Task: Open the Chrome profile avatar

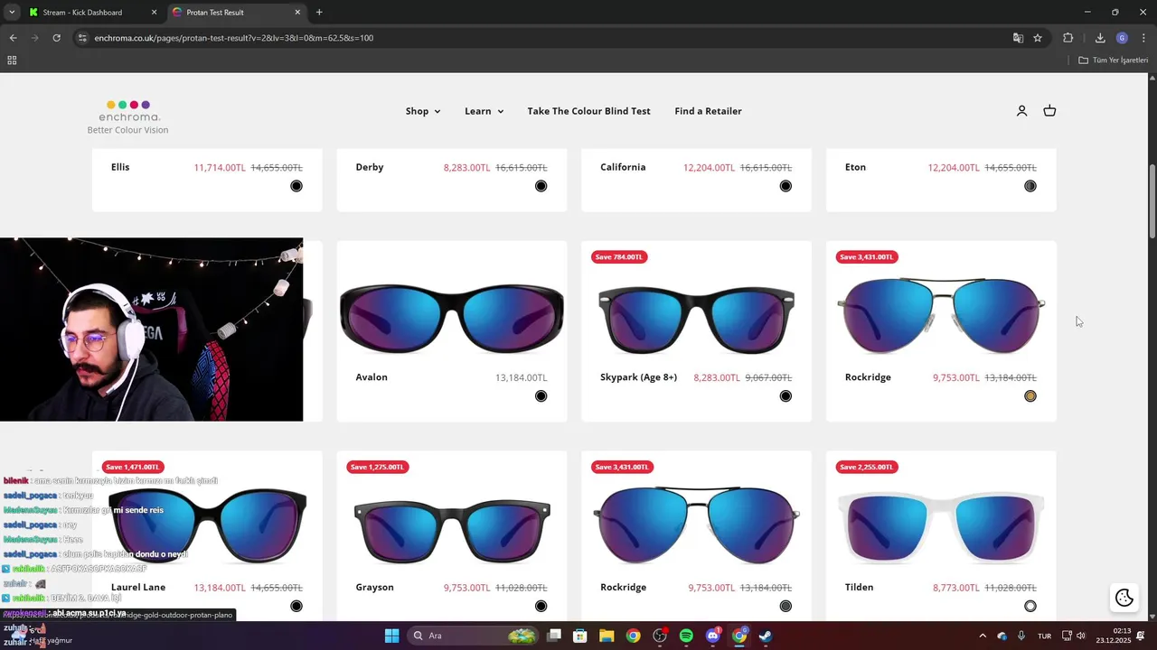Action: tap(1122, 38)
